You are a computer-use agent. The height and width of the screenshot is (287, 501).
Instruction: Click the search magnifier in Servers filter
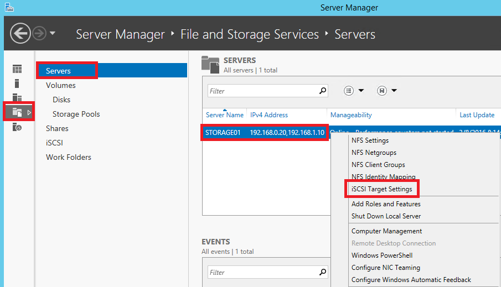click(x=323, y=91)
